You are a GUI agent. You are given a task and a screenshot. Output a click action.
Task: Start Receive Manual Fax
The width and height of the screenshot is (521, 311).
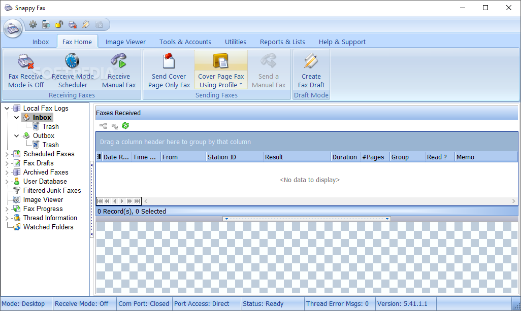(119, 71)
